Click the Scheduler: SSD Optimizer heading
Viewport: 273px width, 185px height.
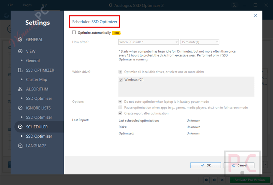pos(95,22)
